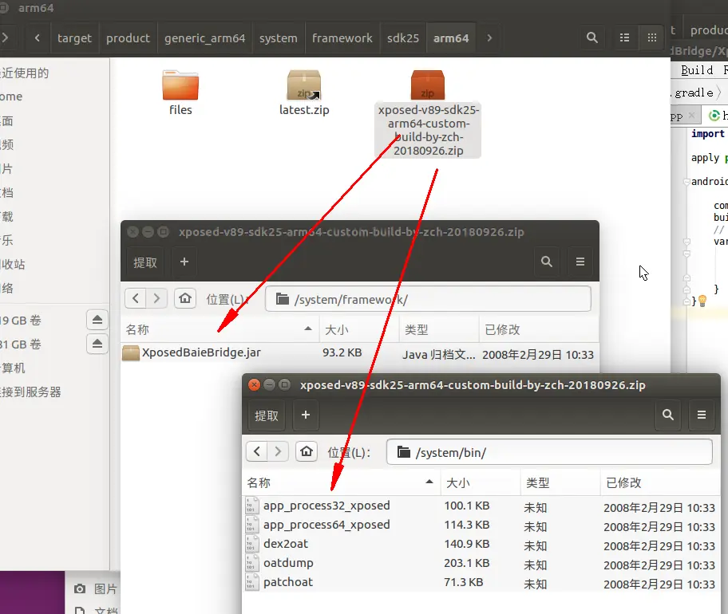728x614 pixels.
Task: Navigate to generic_arm64 in the path bar
Action: (204, 38)
